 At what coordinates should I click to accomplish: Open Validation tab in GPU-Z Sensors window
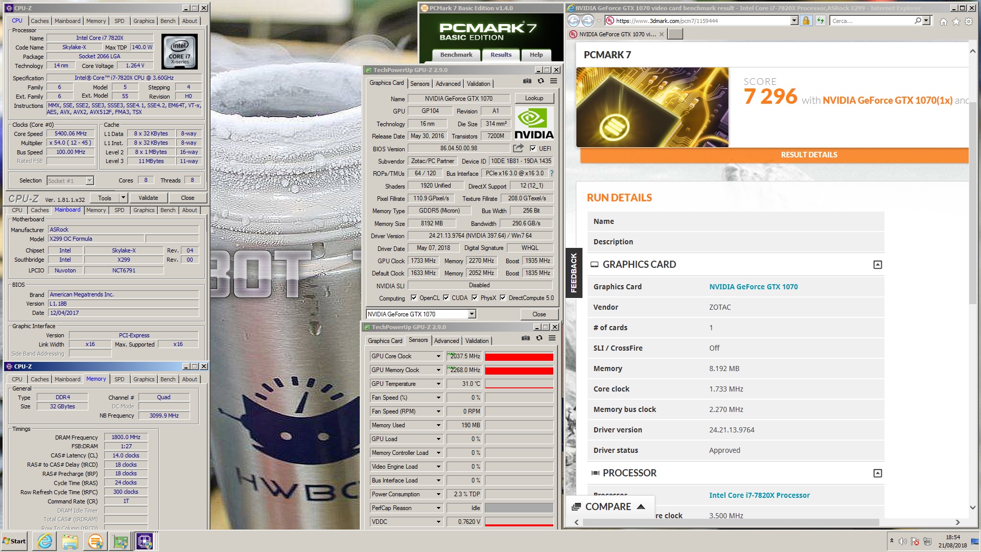tap(477, 341)
